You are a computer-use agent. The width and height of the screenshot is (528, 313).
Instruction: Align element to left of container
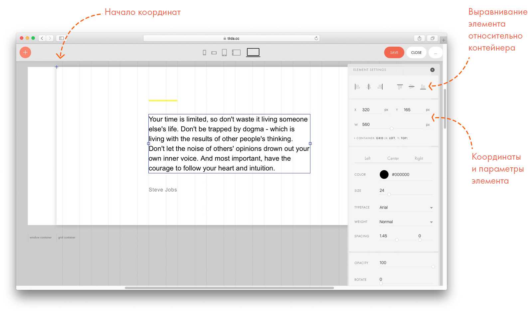click(357, 87)
